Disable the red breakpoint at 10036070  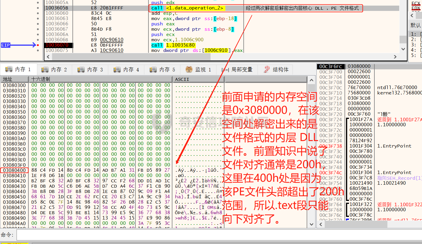38,45
